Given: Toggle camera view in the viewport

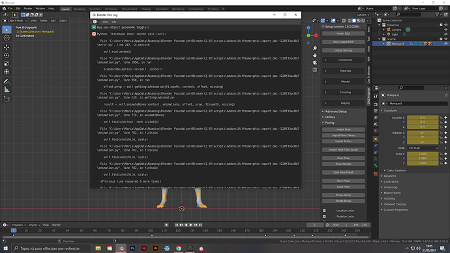Looking at the screenshot, I should 315,63.
